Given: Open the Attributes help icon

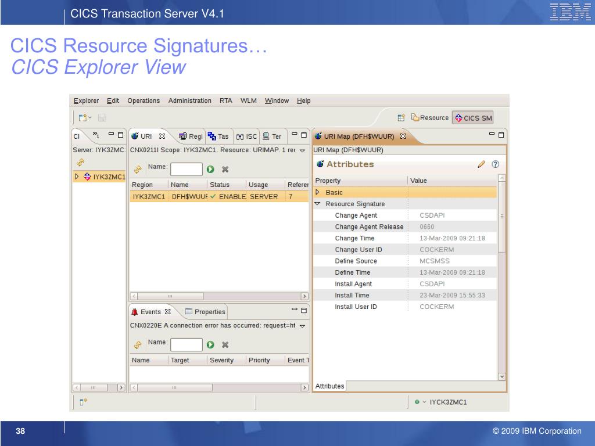Looking at the screenshot, I should (x=495, y=164).
